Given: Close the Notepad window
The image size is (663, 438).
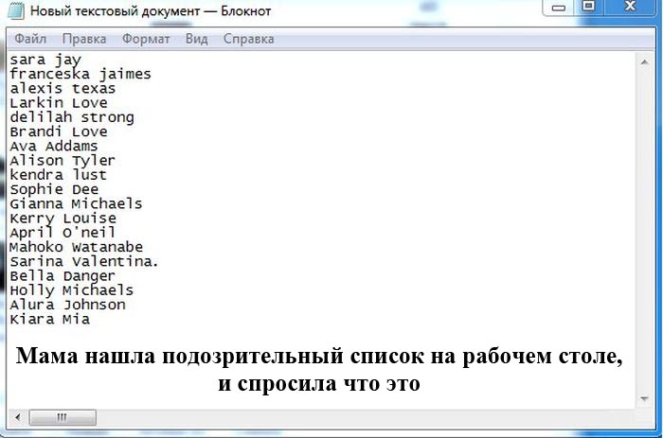Looking at the screenshot, I should tap(629, 8).
